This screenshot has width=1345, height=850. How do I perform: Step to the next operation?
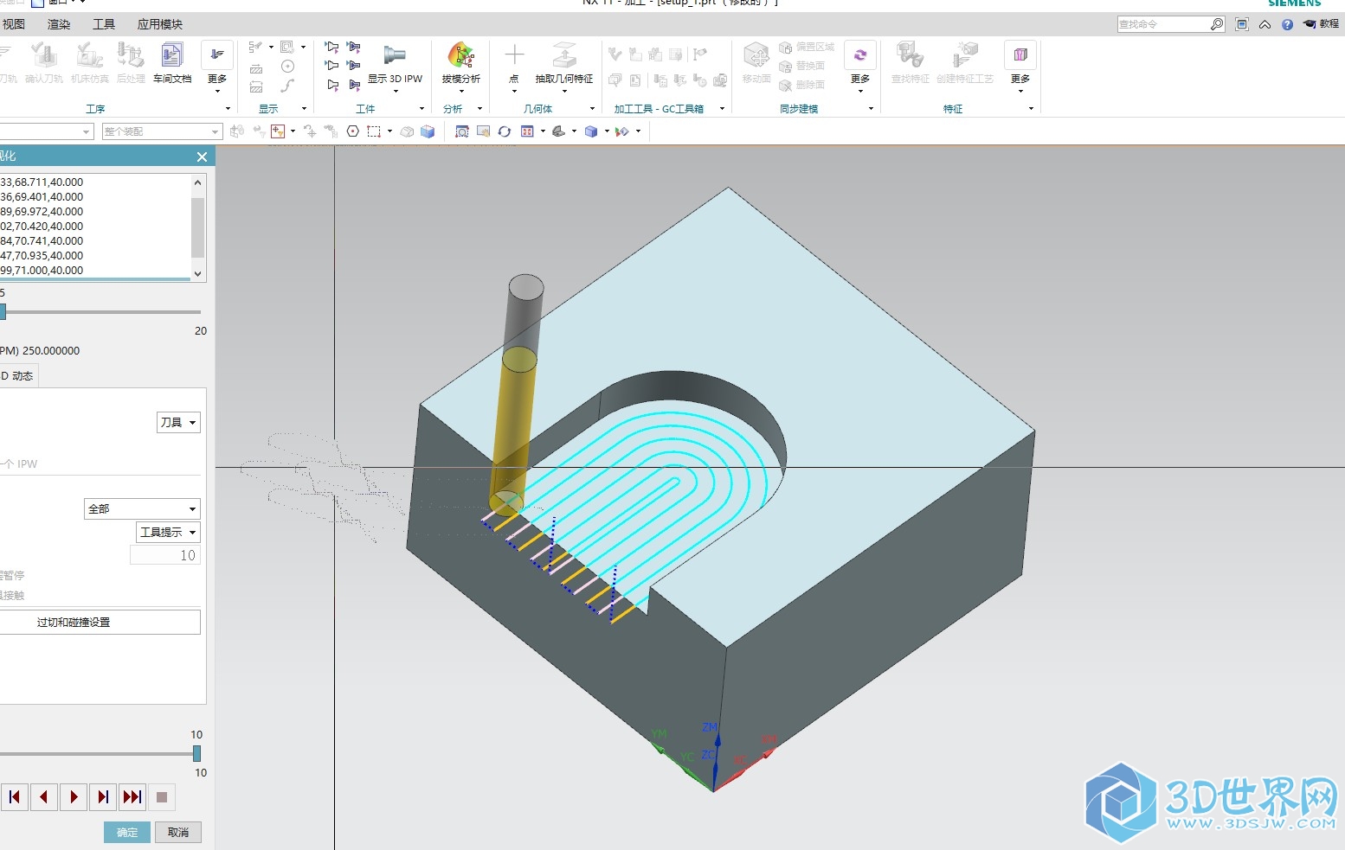click(x=103, y=797)
